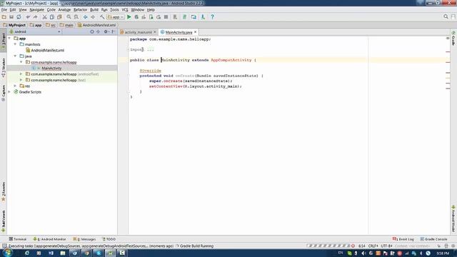Image resolution: width=457 pixels, height=257 pixels.
Task: Open the app run configuration dropdown
Action: (x=116, y=17)
